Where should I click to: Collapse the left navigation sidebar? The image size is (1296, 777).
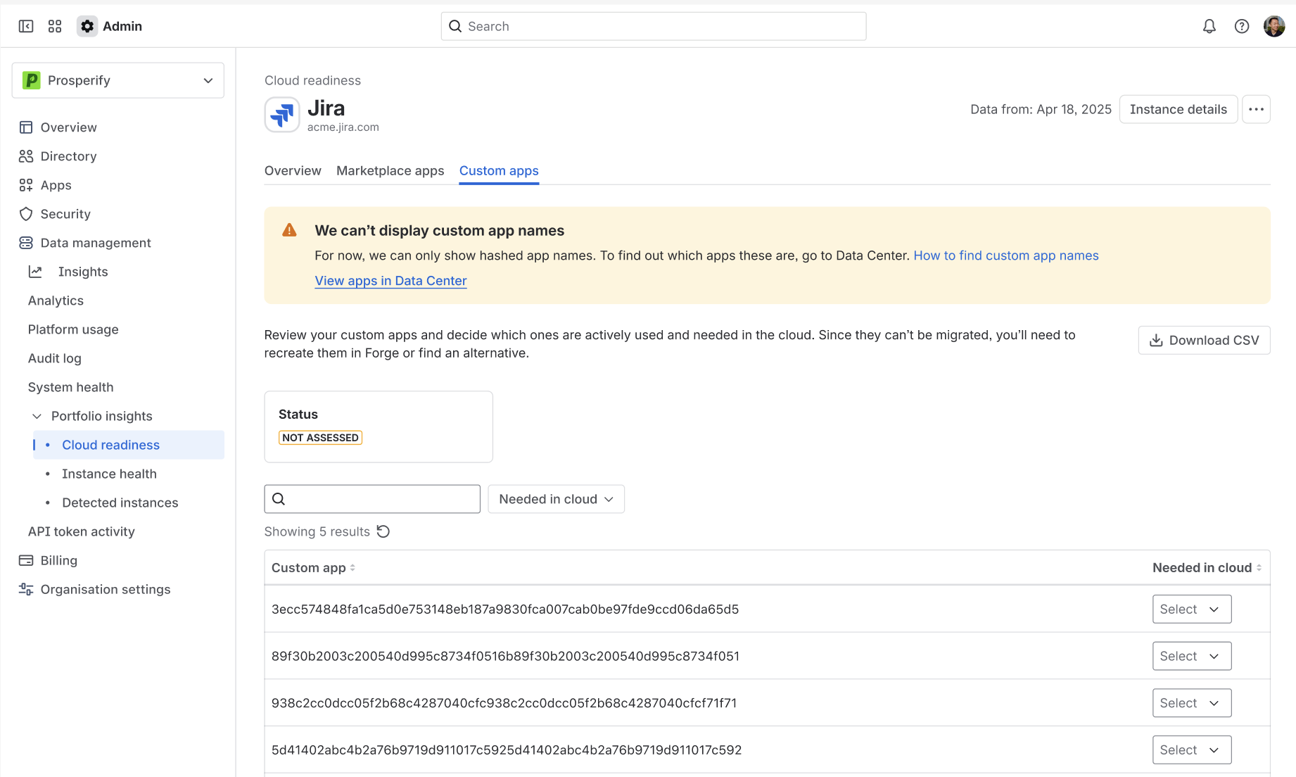tap(26, 26)
